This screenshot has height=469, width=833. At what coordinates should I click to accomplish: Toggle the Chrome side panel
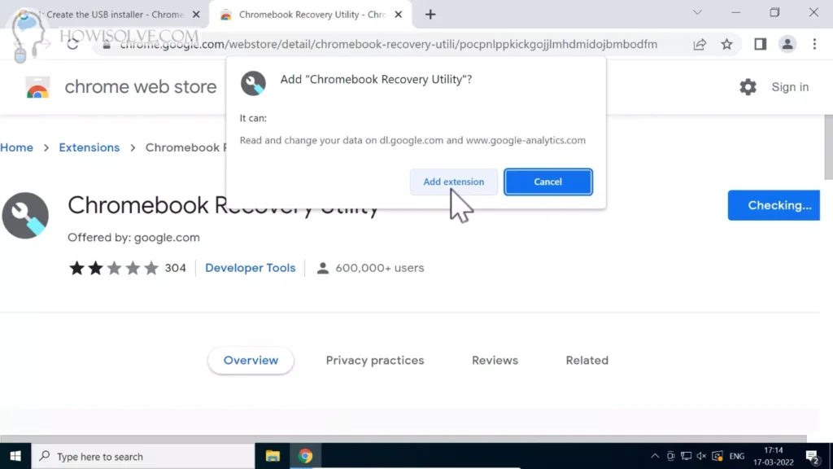761,44
